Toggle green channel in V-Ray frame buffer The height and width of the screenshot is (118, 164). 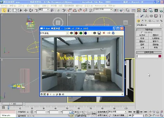(x=81, y=33)
